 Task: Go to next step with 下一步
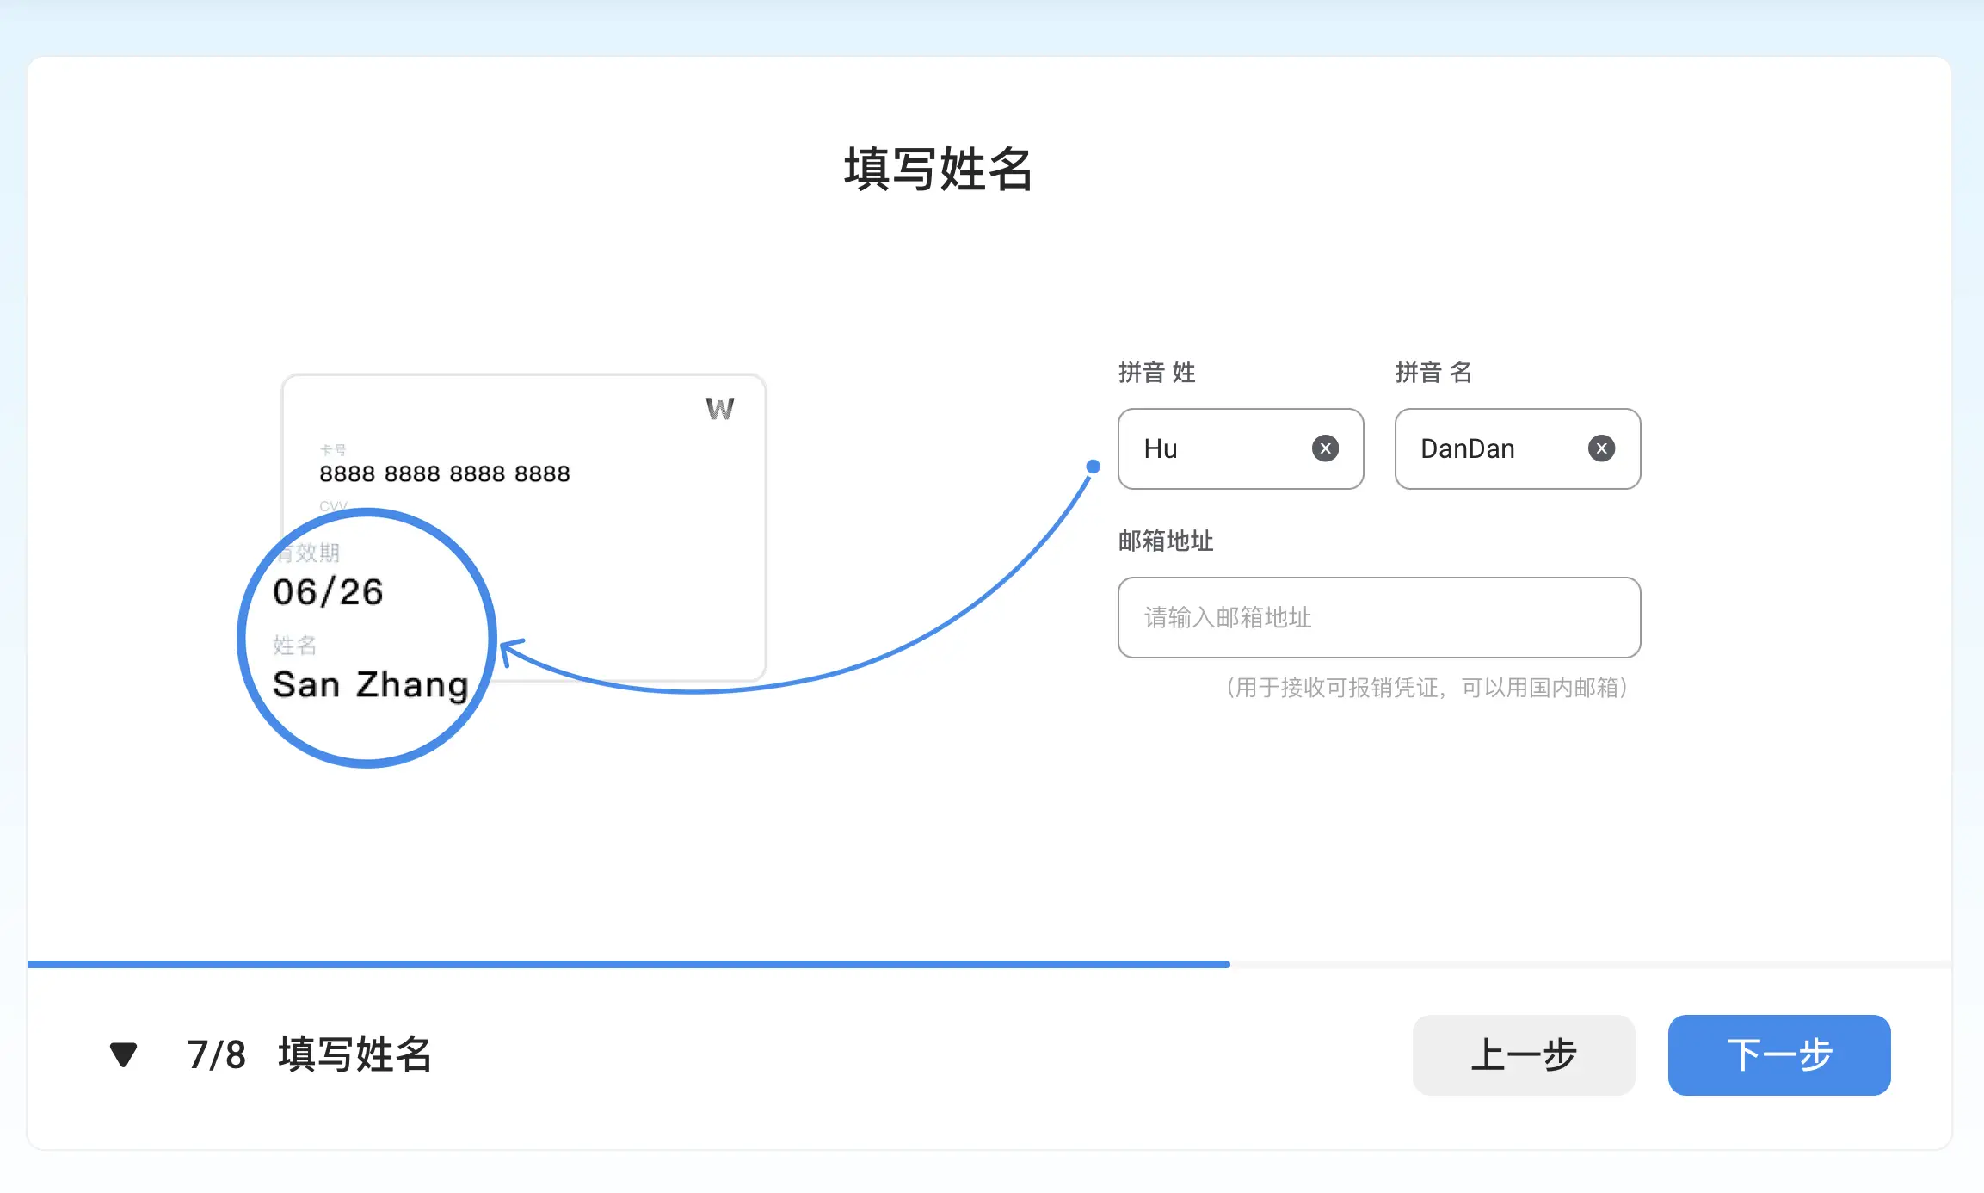(x=1779, y=1054)
